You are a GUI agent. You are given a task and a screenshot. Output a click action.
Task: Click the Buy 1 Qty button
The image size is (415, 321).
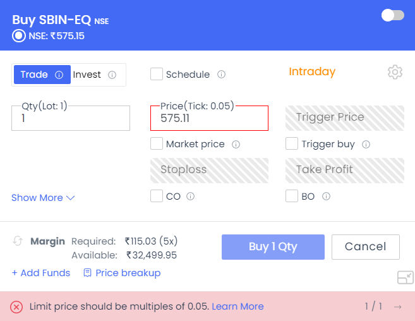(273, 247)
